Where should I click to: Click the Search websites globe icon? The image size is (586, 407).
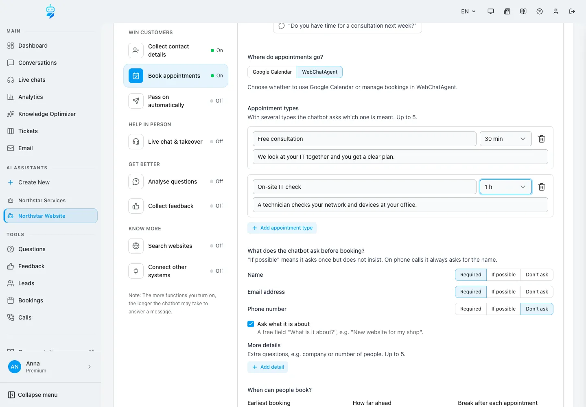(x=136, y=246)
